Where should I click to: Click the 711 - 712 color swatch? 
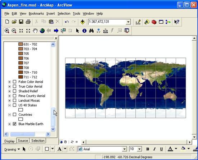[x=21, y=77]
